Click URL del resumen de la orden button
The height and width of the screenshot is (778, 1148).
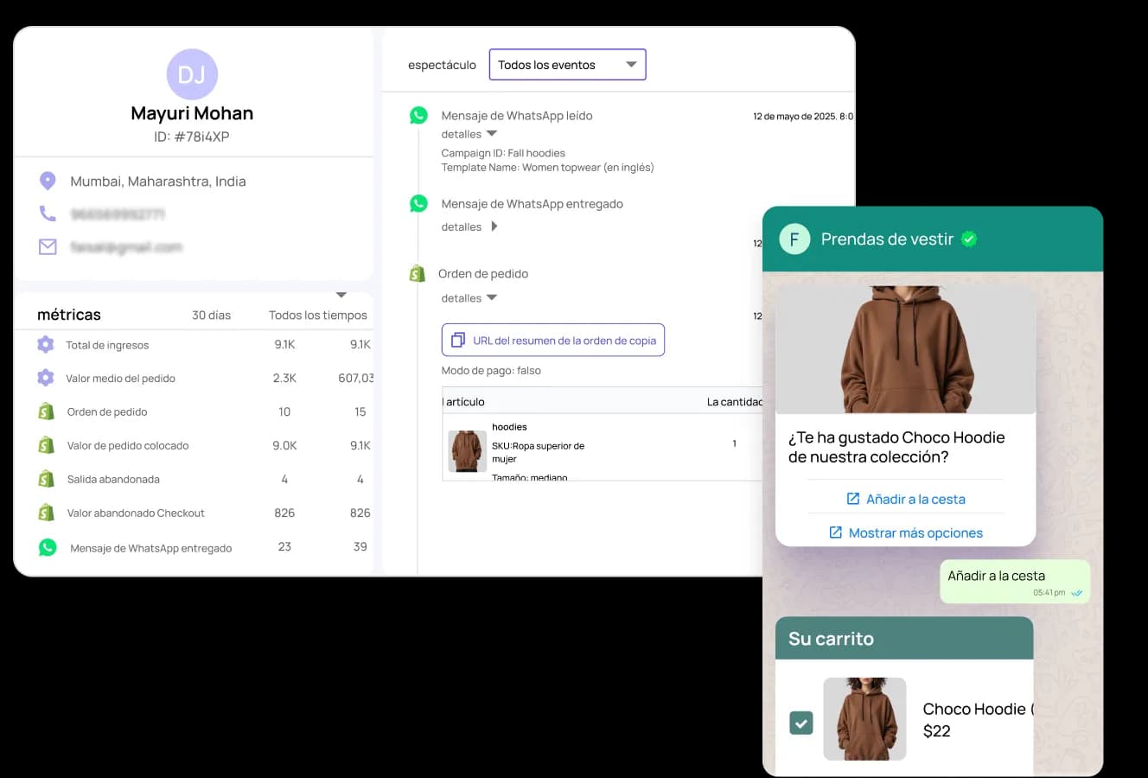tap(553, 341)
